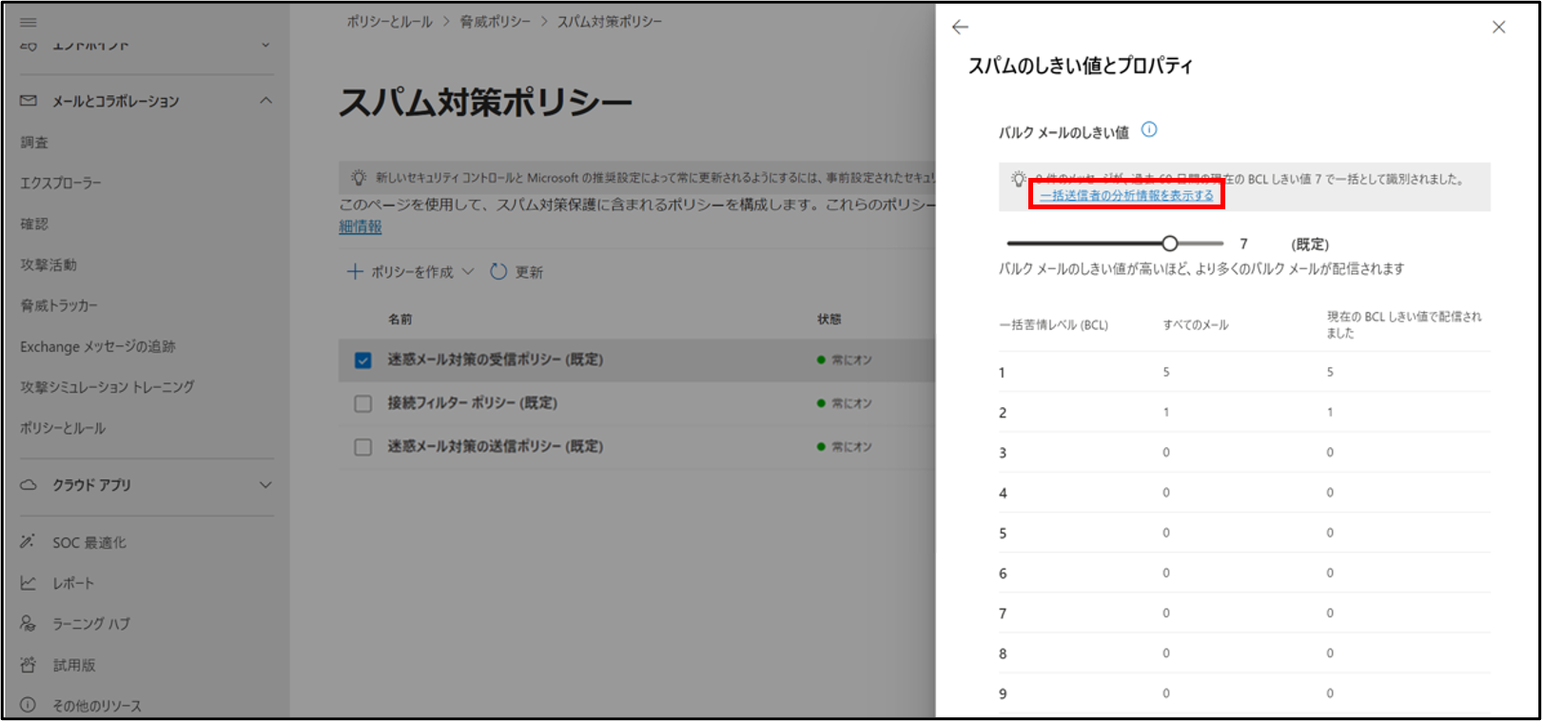Open その他のリソース page
Screen dimensions: 1542x721
[97, 706]
